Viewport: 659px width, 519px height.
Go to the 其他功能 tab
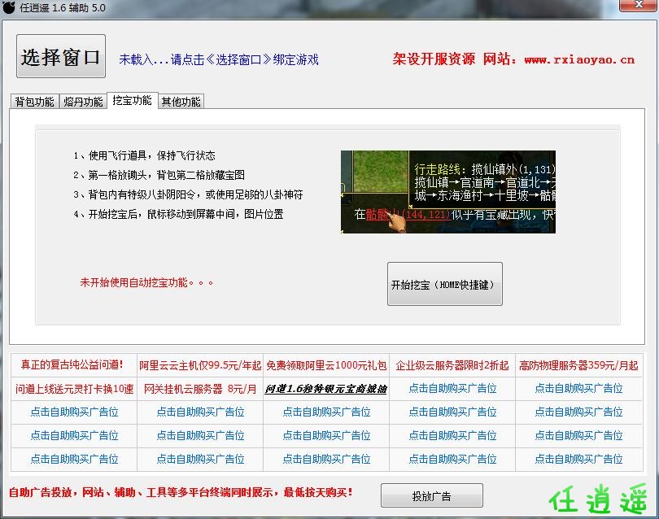pos(181,102)
